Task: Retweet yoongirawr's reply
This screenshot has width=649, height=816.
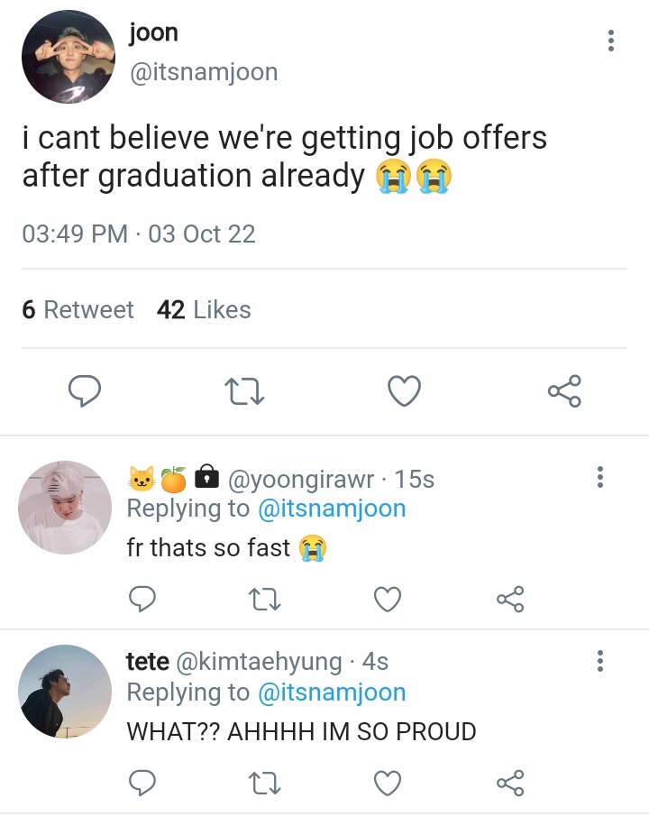Action: 265,599
